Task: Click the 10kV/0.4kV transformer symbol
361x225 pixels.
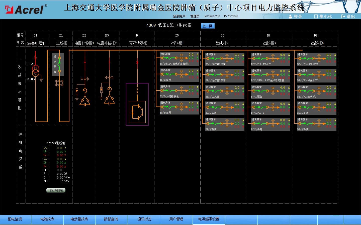Action: 36,71
